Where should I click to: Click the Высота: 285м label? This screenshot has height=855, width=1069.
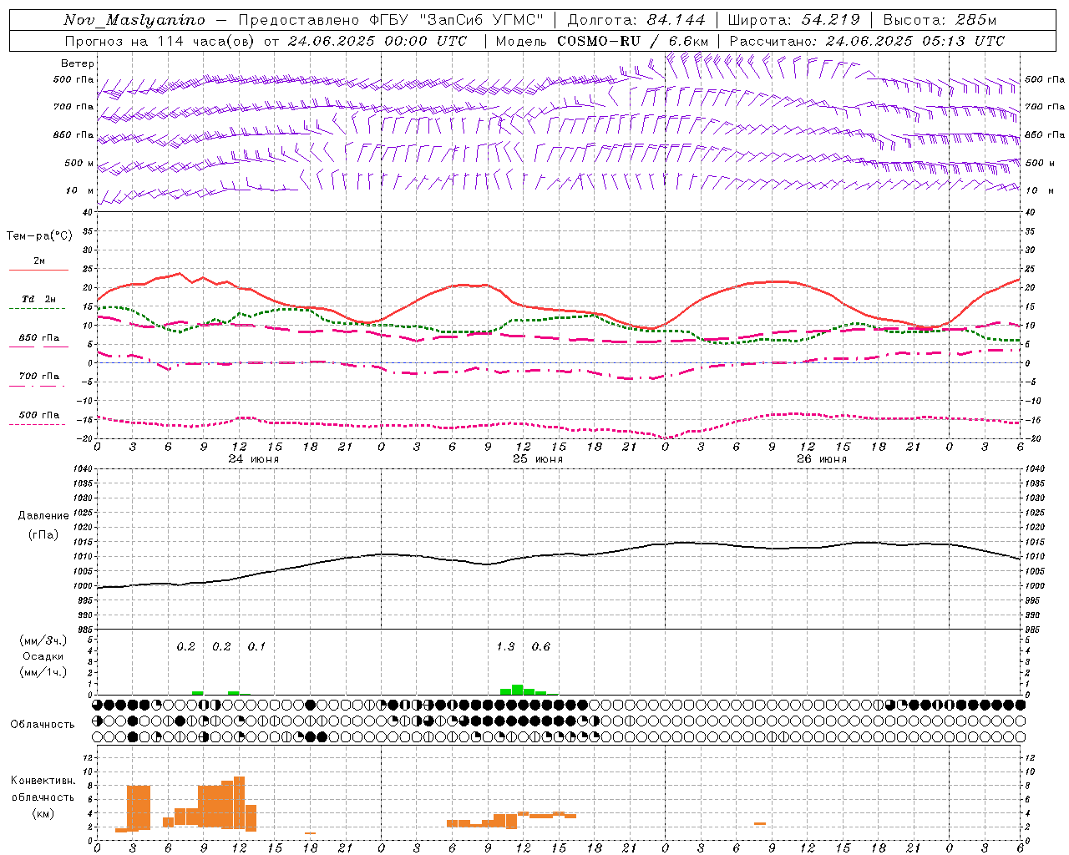tap(940, 20)
